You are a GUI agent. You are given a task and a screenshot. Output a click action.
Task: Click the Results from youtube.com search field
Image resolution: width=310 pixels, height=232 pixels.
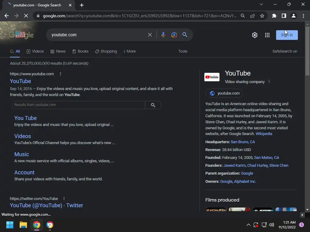point(78,105)
